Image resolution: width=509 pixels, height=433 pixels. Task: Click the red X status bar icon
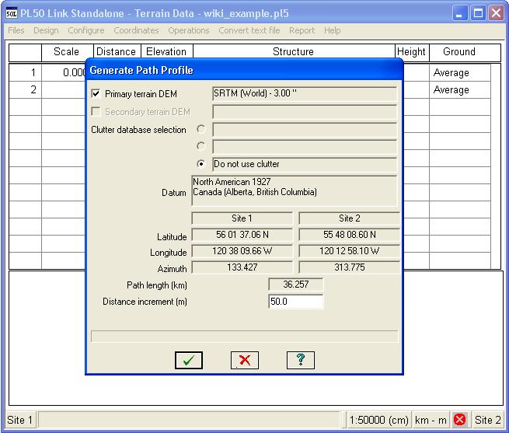[x=459, y=420]
